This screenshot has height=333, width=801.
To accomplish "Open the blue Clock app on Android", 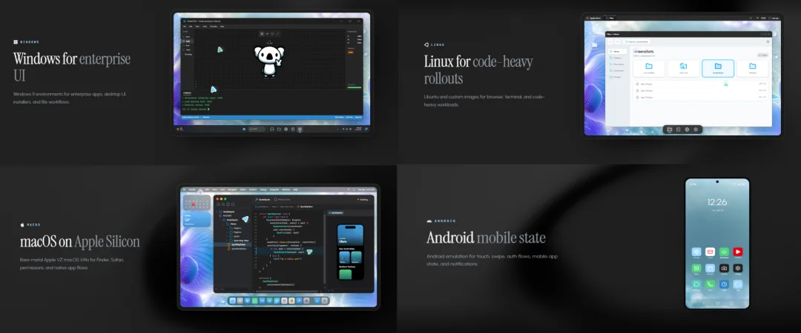I will point(724,284).
